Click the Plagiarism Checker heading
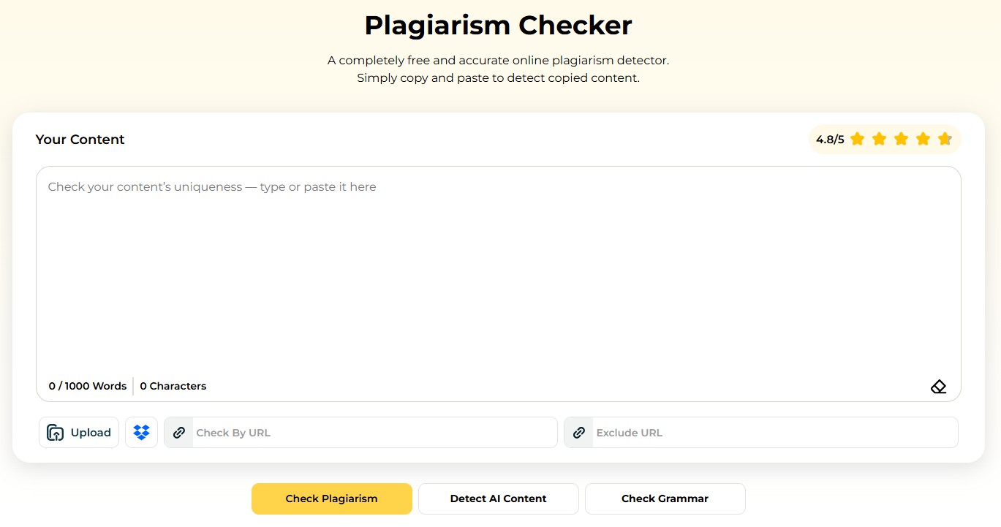Screen dimensions: 1001x527 click(x=498, y=26)
